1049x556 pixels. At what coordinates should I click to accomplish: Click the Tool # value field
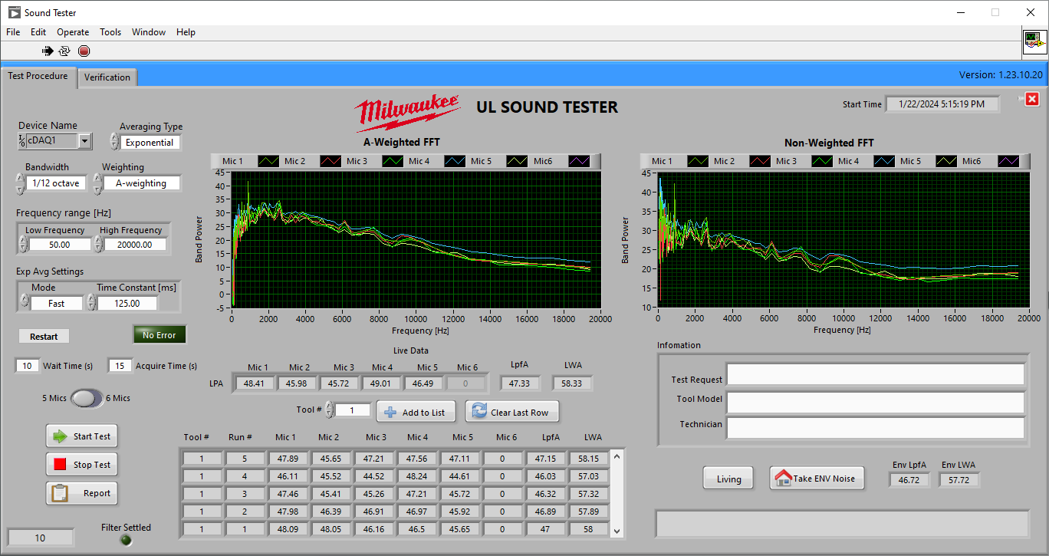353,410
